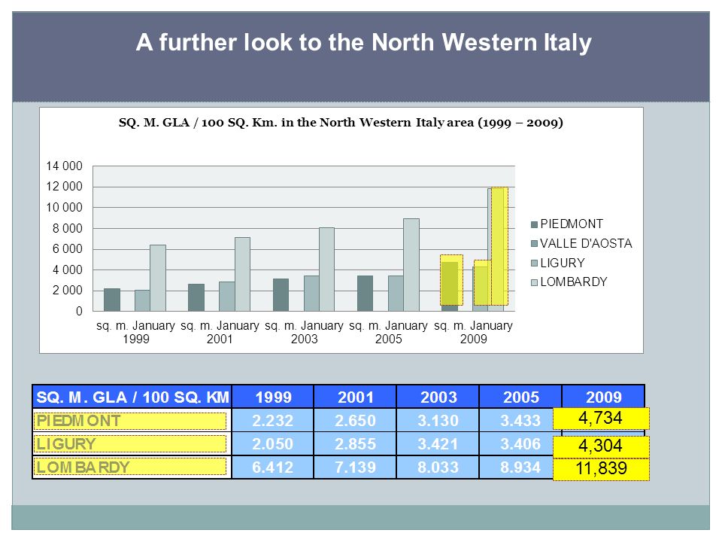Click the 'SQ. M. GLA / 100 SQ. KM' table header

132,397
